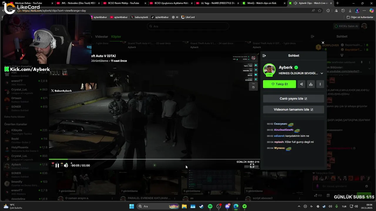The image size is (376, 211).
Task: Click the taskbar Ara search box
Action: (159, 206)
